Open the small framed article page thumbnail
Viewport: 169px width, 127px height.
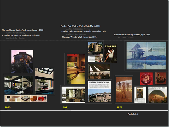140,95
